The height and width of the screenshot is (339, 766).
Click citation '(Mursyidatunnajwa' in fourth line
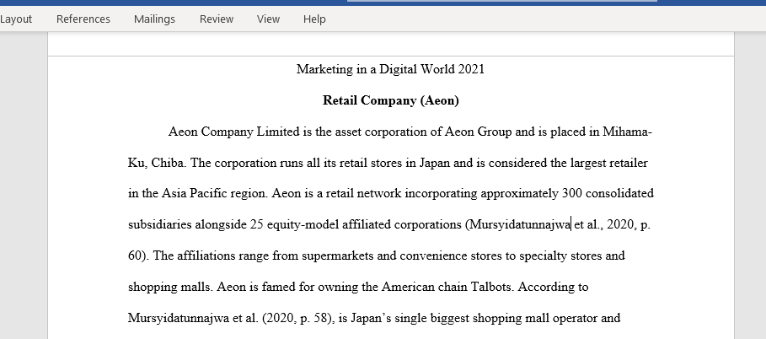[x=517, y=225]
